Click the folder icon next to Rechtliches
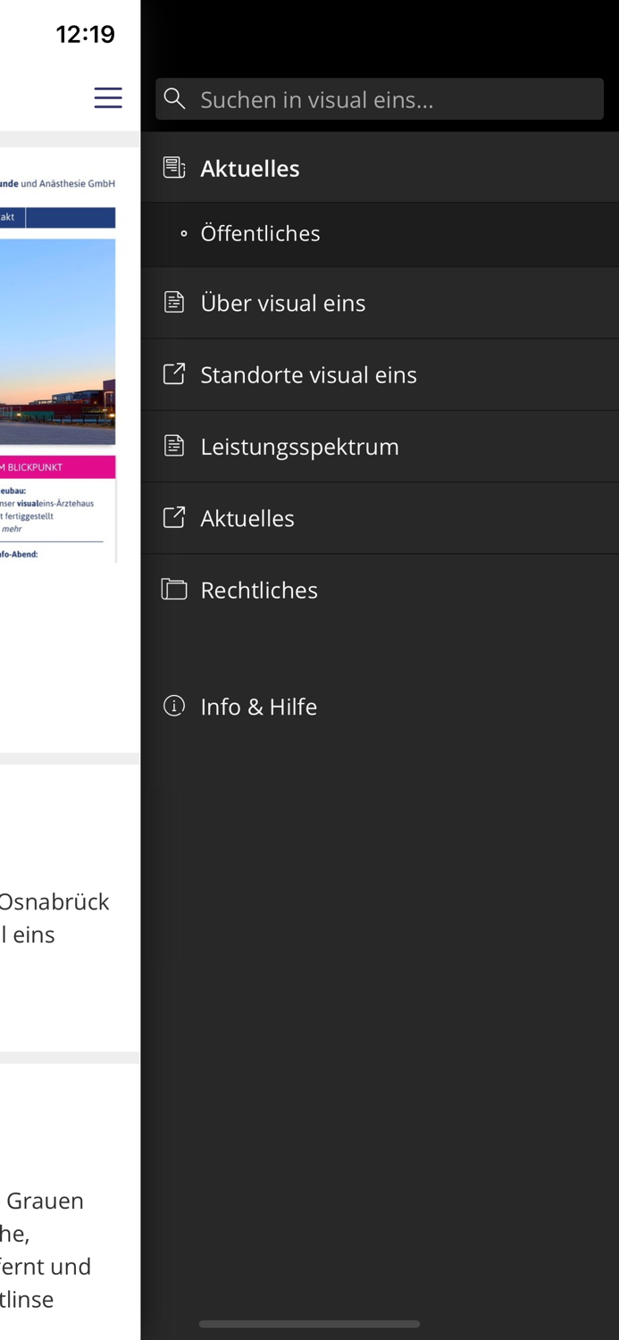 pyautogui.click(x=174, y=590)
